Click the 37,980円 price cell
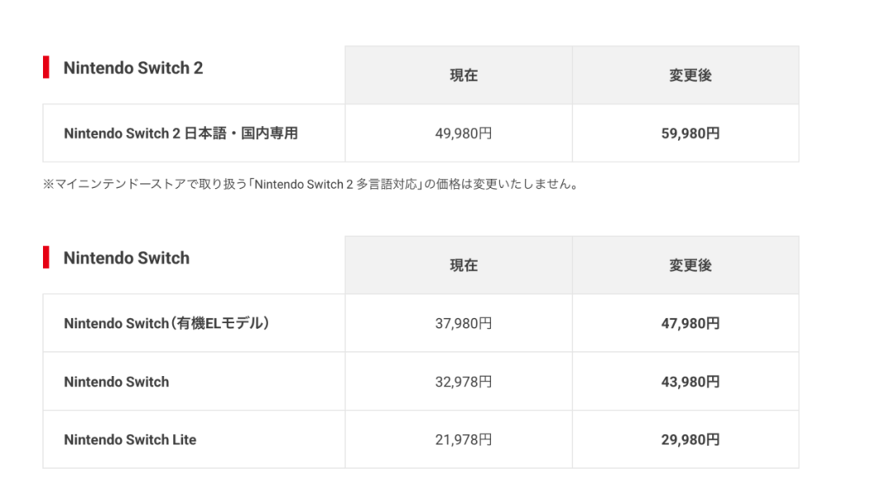Image resolution: width=890 pixels, height=502 pixels. (x=464, y=324)
